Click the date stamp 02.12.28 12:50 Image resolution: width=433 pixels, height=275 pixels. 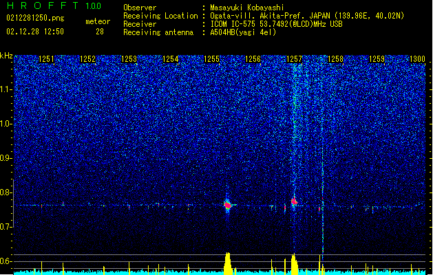tap(35, 32)
